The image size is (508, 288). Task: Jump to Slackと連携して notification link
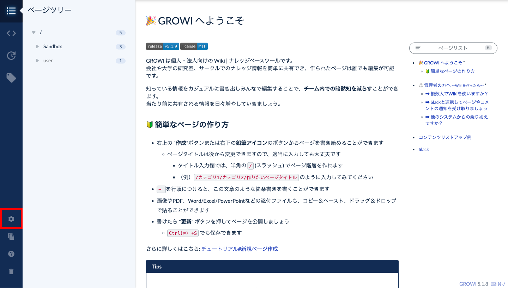457,105
